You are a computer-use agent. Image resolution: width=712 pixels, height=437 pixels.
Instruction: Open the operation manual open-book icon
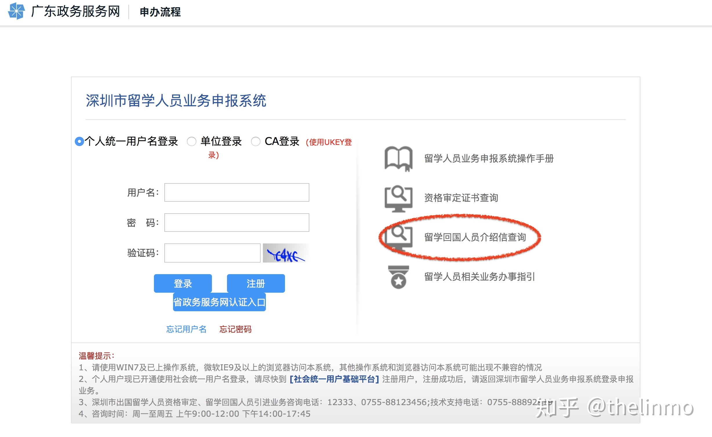(x=398, y=159)
